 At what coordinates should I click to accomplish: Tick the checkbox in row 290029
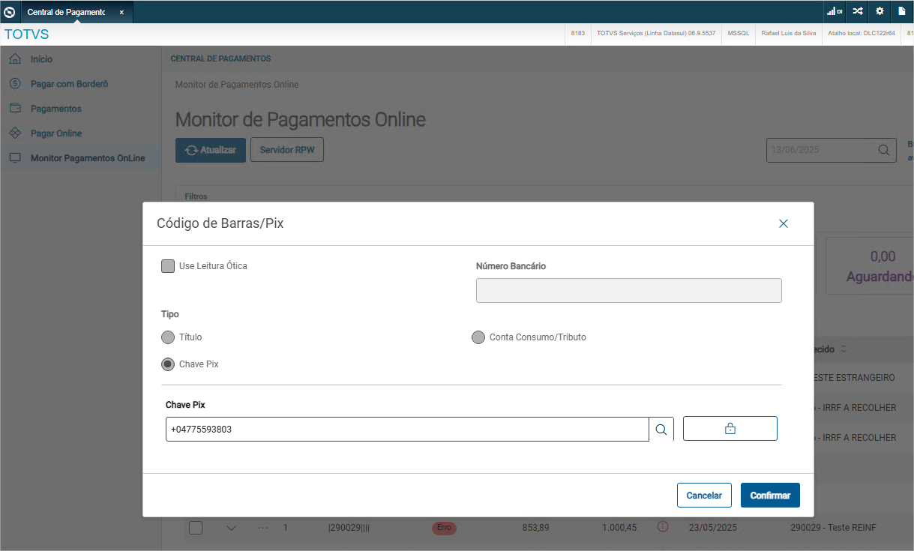(196, 528)
